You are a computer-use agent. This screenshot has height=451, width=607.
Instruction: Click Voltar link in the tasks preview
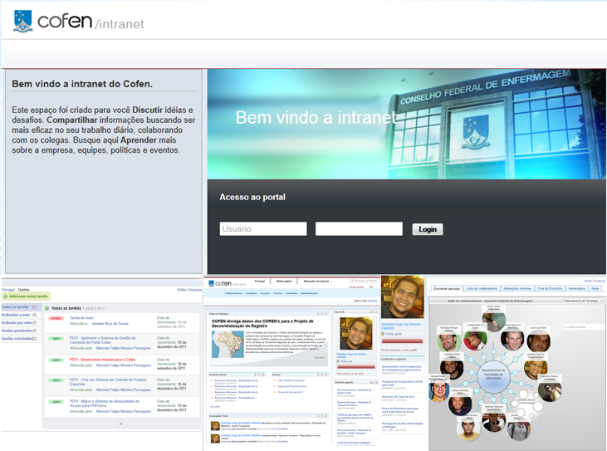(x=181, y=290)
